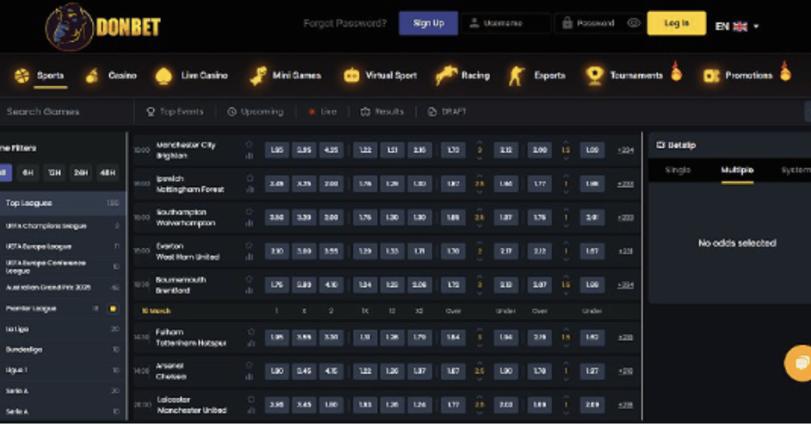Click the Racing horse icon
Screen dimensions: 811x424
coord(446,76)
